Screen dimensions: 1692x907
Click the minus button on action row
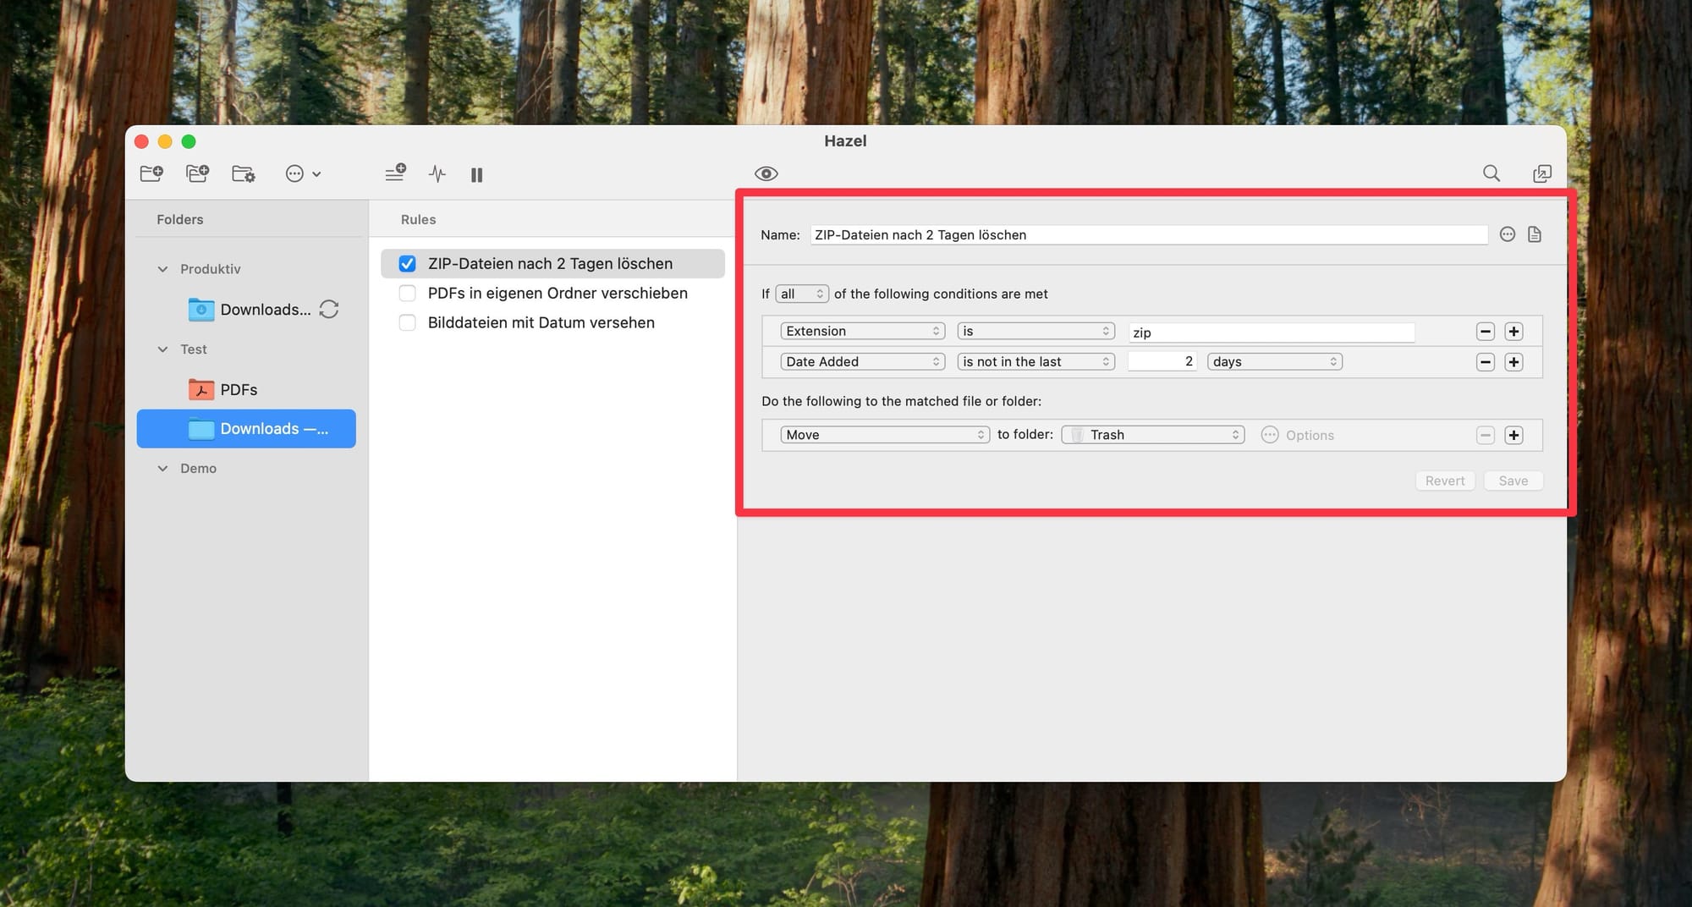click(x=1486, y=435)
